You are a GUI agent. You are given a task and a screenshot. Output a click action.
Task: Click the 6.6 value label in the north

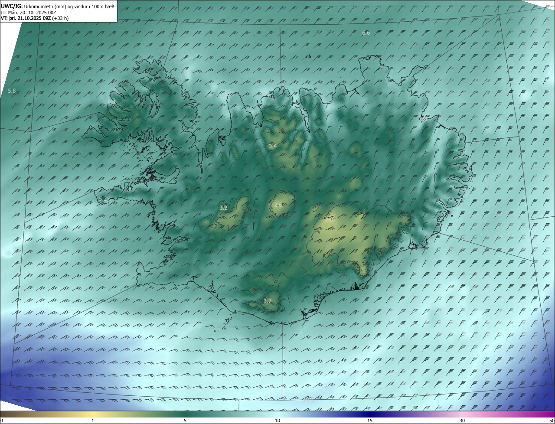pyautogui.click(x=366, y=33)
